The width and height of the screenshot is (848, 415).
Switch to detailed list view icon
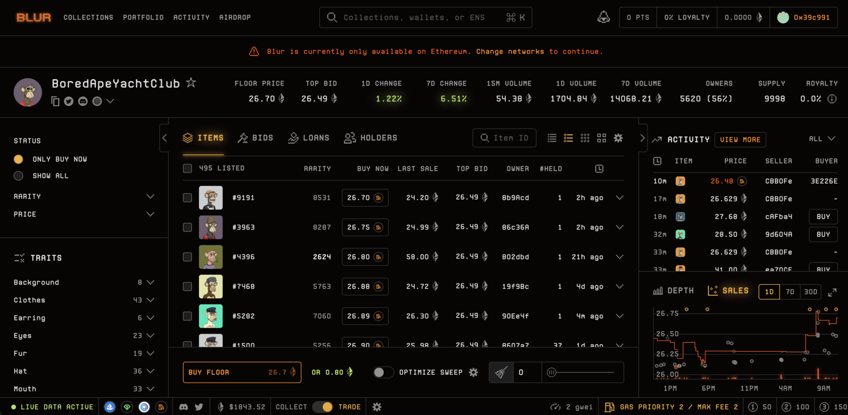coord(568,138)
